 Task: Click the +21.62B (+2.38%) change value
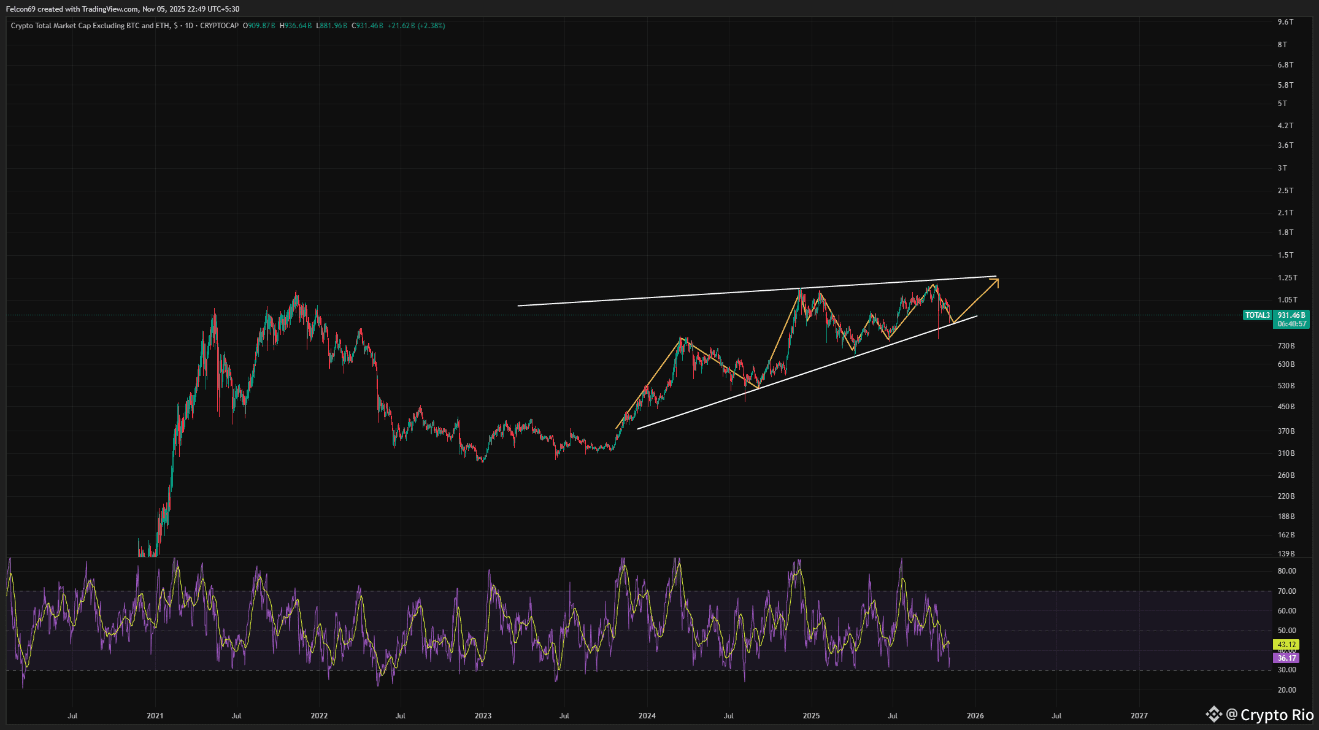point(417,26)
